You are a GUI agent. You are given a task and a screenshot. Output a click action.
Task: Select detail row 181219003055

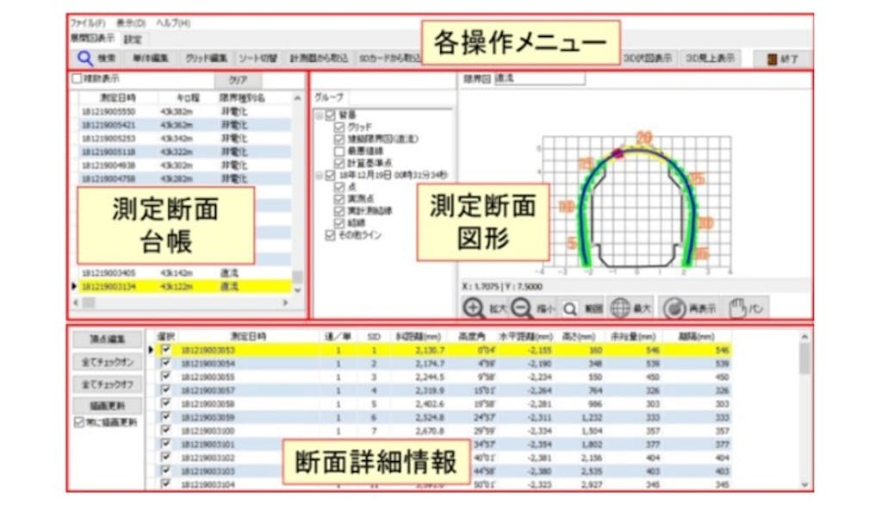[x=444, y=377]
